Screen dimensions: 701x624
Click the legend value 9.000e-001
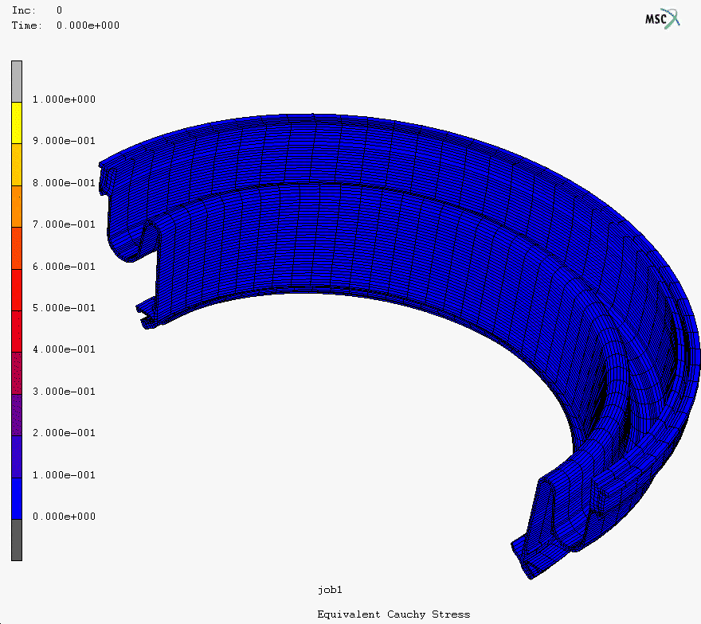click(64, 141)
